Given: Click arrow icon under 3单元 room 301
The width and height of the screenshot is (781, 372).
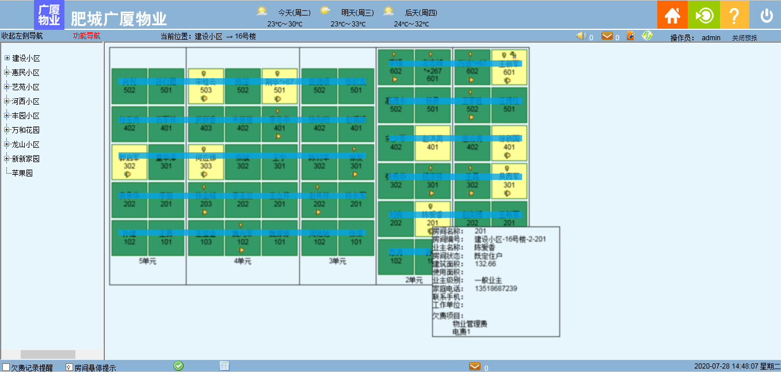Looking at the screenshot, I should pos(355,174).
